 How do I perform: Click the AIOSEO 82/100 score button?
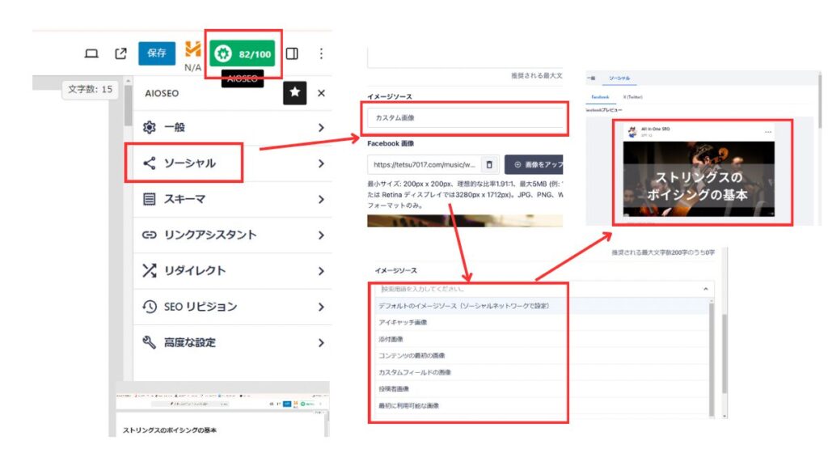coord(243,54)
